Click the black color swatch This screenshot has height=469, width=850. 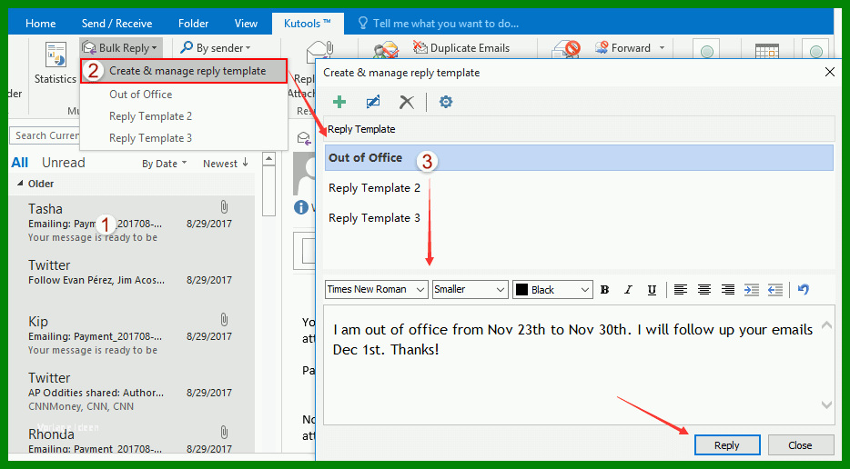click(522, 290)
